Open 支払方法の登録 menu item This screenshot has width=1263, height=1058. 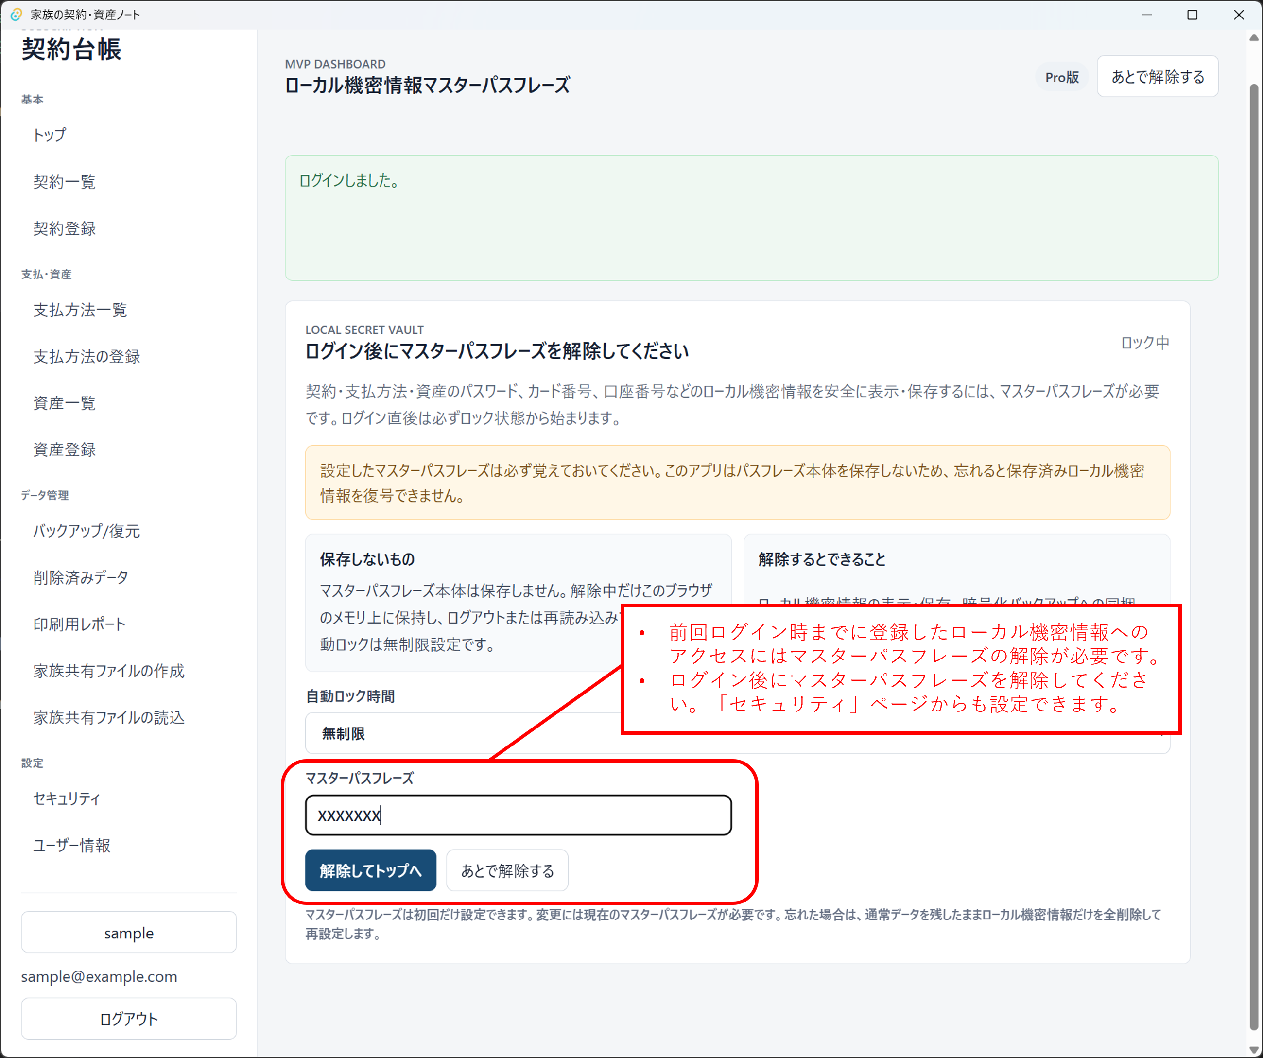tap(87, 357)
